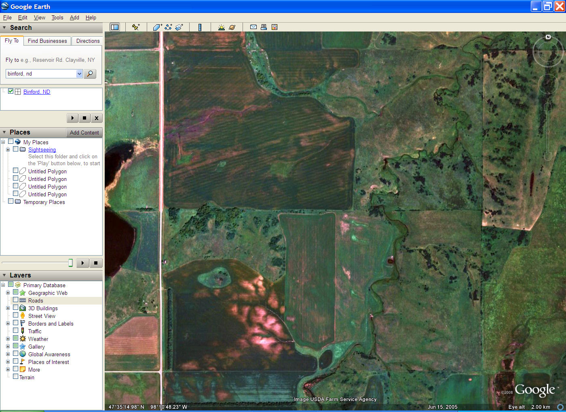Toggle sunlight across the landscape
The width and height of the screenshot is (566, 412).
(221, 27)
